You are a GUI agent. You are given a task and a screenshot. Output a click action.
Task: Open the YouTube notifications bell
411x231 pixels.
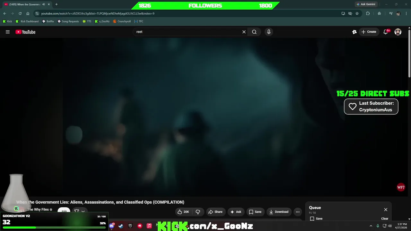(386, 32)
